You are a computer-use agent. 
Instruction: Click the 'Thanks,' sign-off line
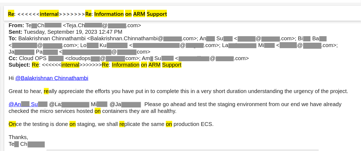tap(18, 137)
